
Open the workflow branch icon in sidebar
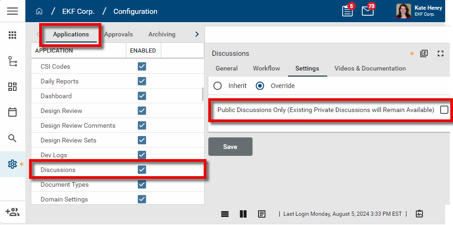12,61
